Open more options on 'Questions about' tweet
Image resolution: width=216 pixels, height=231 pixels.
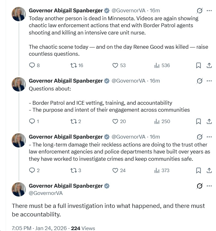point(209,81)
